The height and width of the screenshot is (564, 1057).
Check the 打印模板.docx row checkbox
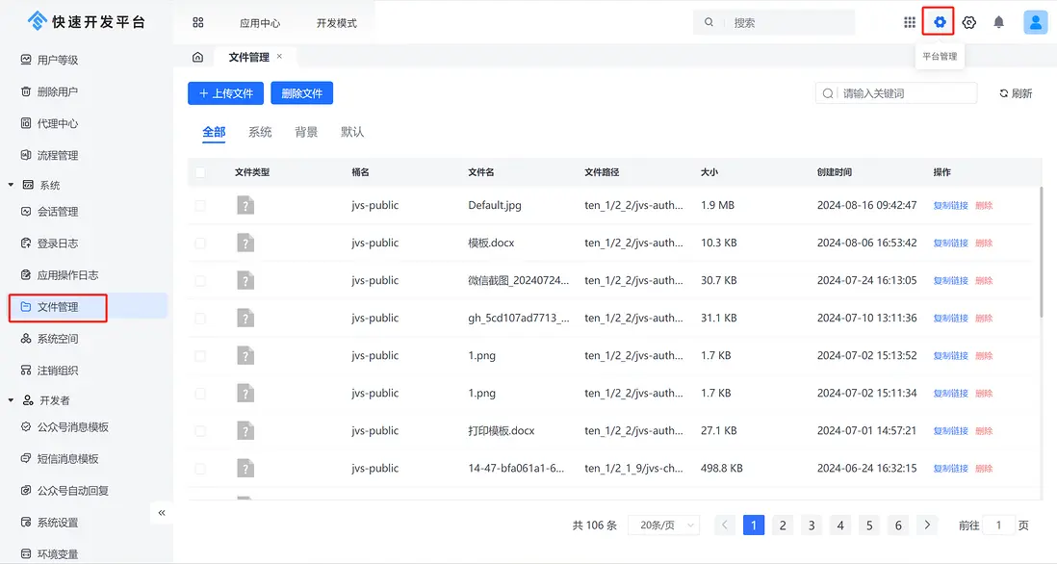[200, 430]
